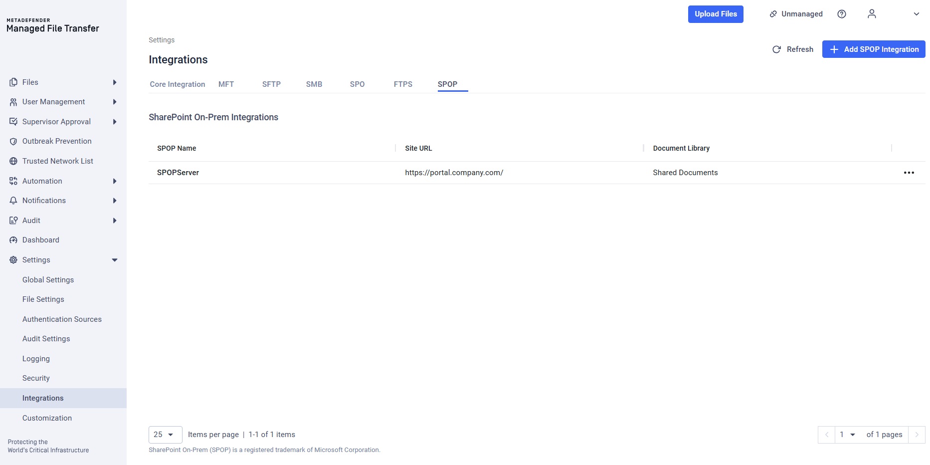Image resolution: width=930 pixels, height=465 pixels.
Task: Select the SPOPServer name cell
Action: coord(178,173)
